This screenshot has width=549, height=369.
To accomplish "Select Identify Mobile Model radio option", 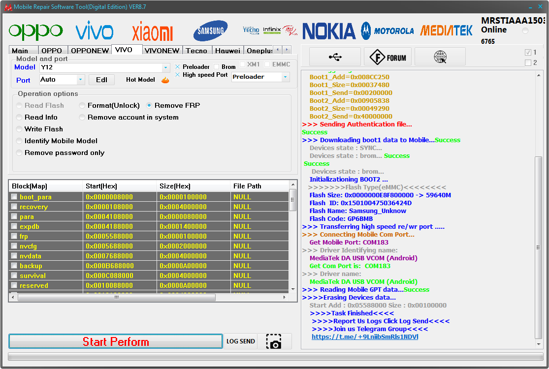I will [x=19, y=141].
